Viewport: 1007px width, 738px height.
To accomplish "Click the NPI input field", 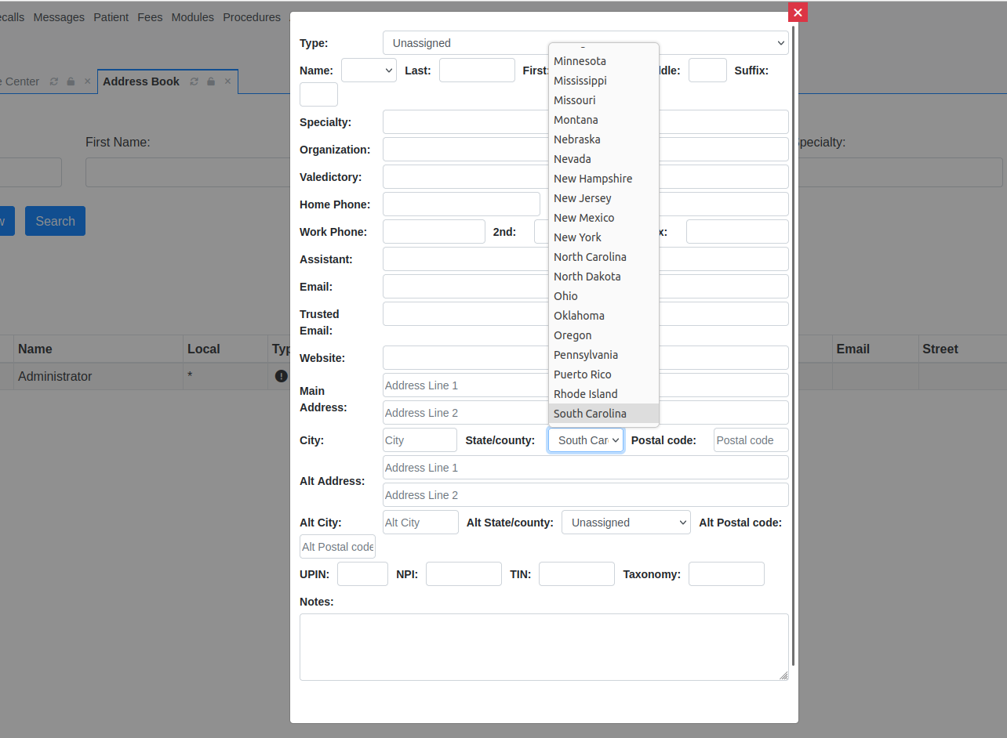I will [x=464, y=573].
